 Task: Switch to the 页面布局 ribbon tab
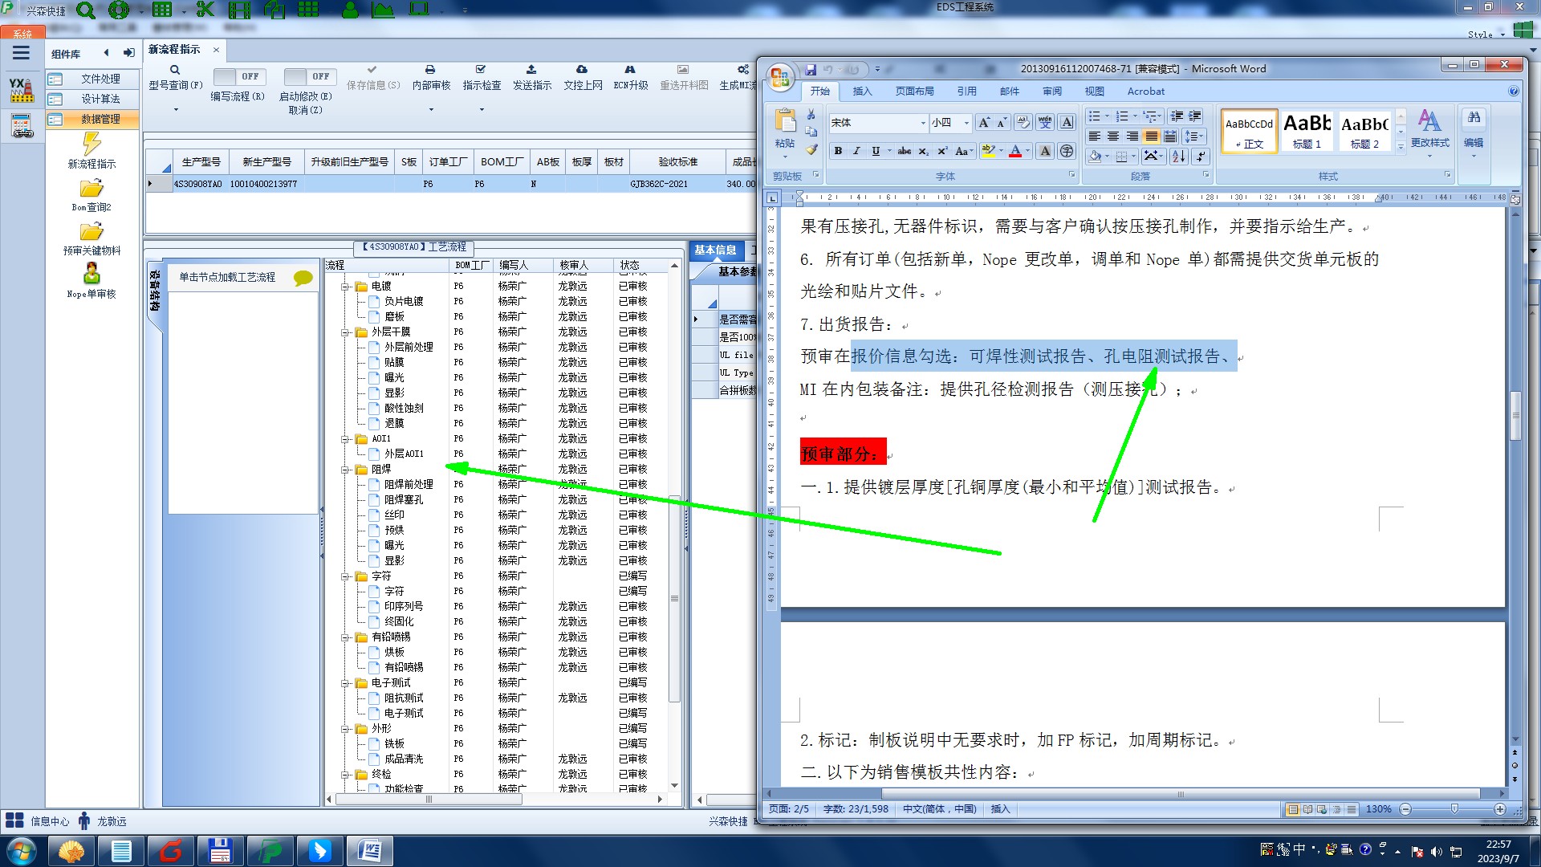[914, 92]
